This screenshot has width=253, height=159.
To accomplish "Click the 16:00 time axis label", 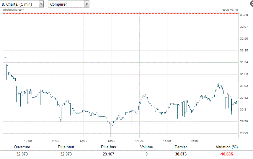I will coord(195,141).
